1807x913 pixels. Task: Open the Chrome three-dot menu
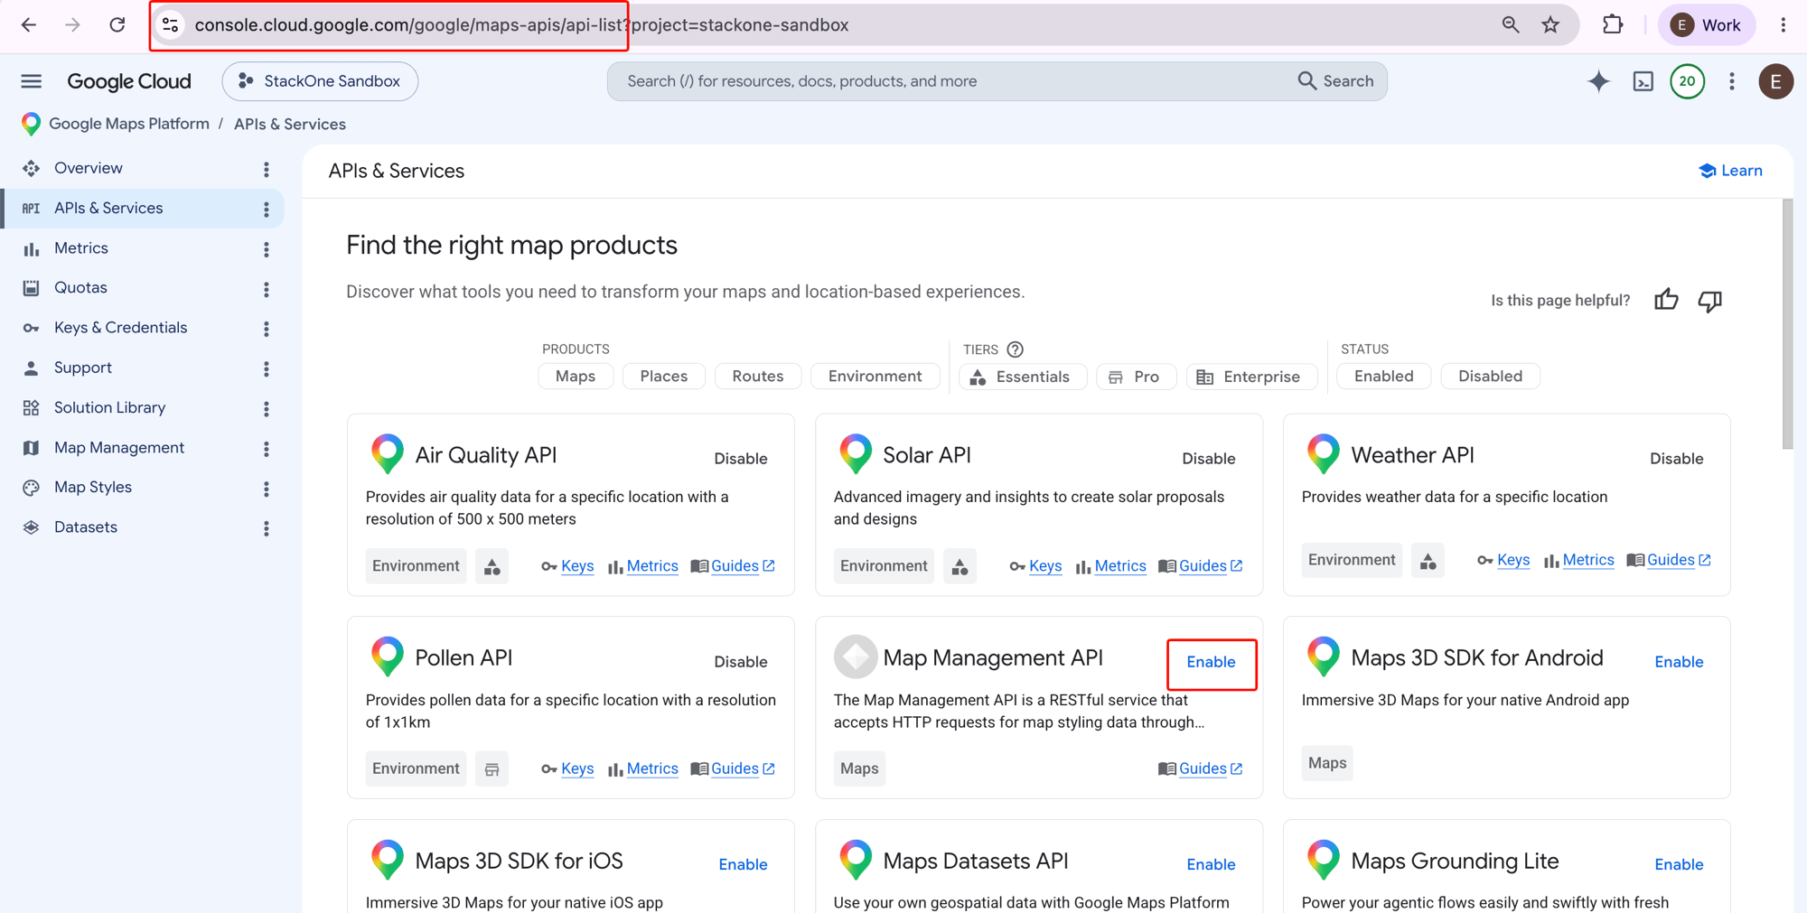tap(1783, 25)
